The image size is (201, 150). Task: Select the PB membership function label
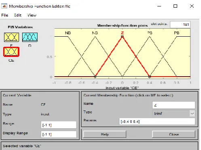[176, 33]
